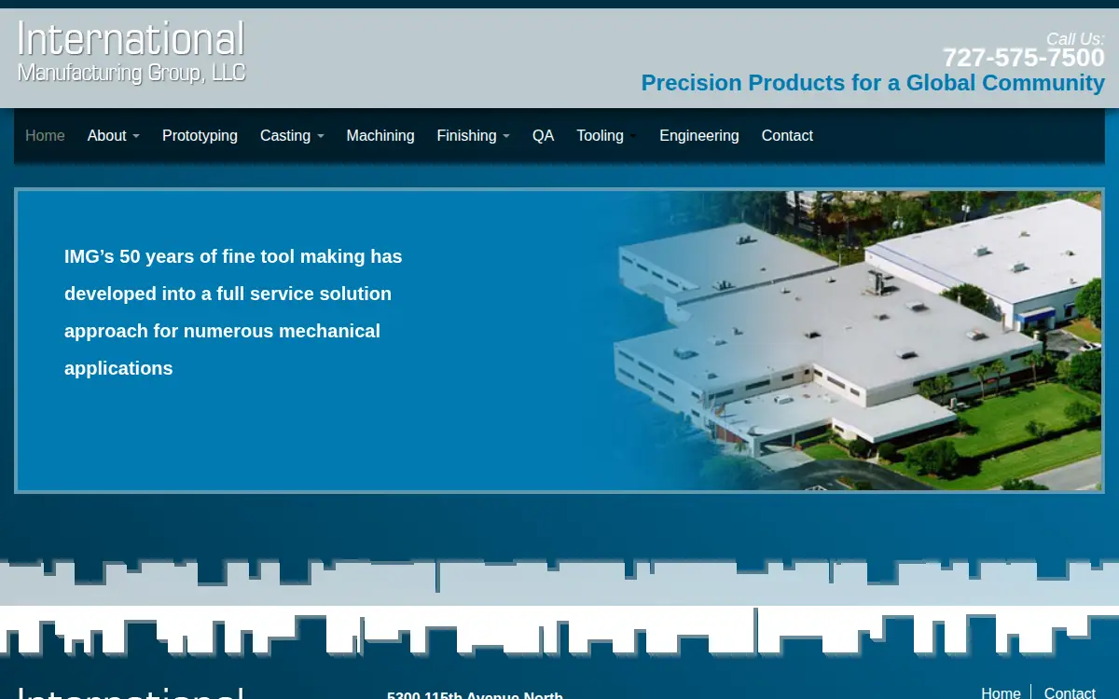
Task: Click the Call Us label
Action: 1075,39
